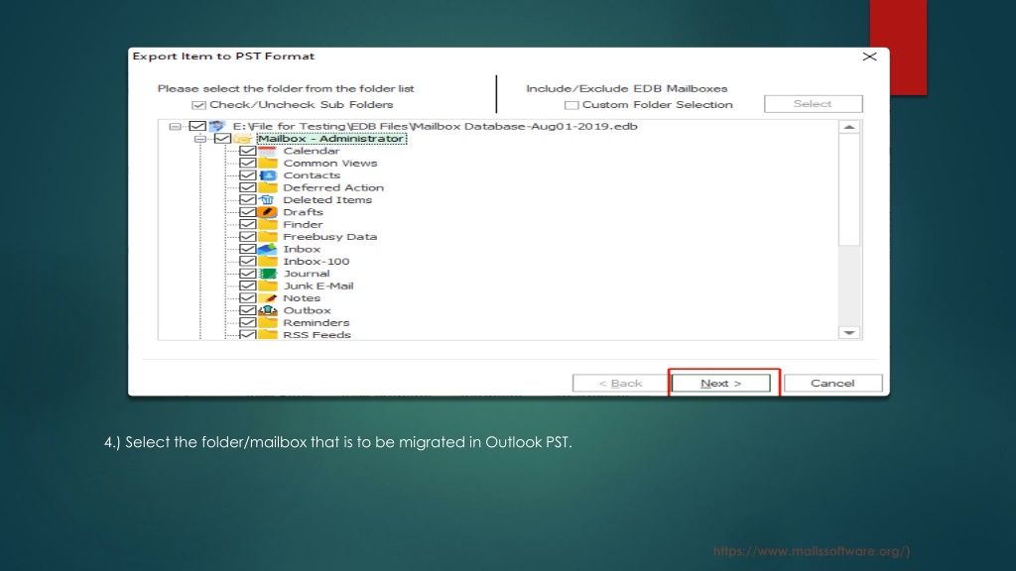Uncheck the EDB file root checkbox

(x=197, y=126)
